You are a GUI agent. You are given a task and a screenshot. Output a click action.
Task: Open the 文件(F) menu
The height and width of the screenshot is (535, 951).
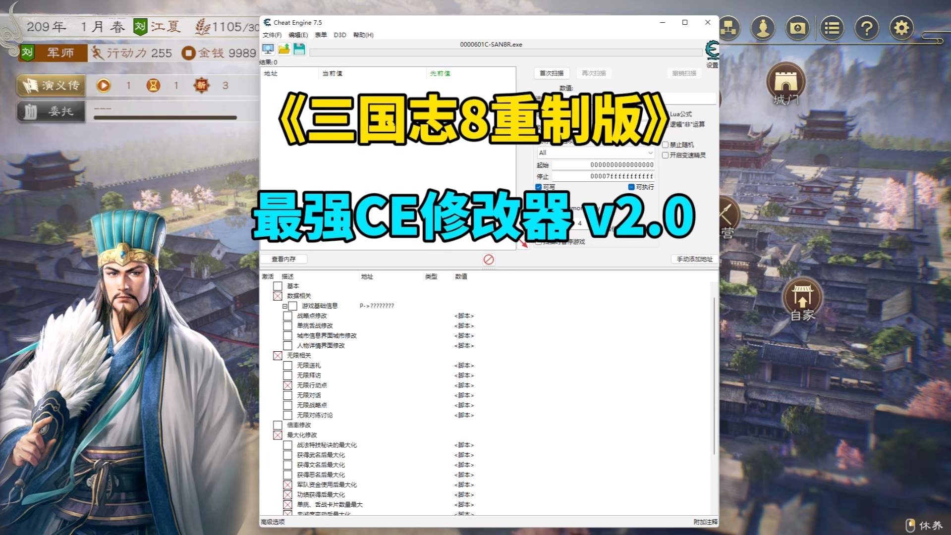click(x=272, y=35)
